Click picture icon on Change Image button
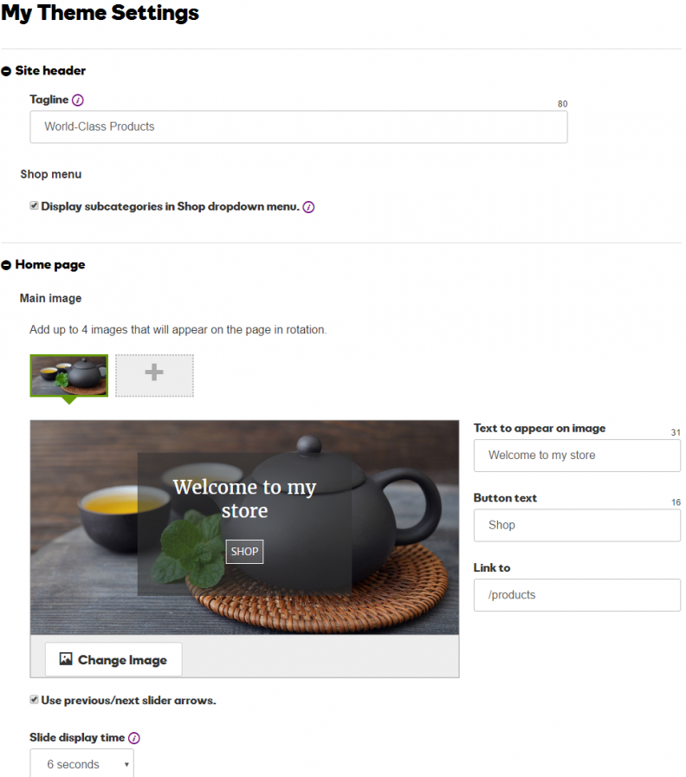 click(x=66, y=658)
